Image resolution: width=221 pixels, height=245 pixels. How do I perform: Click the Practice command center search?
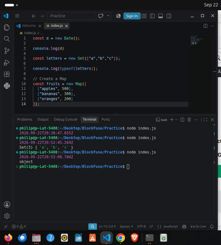71,16
